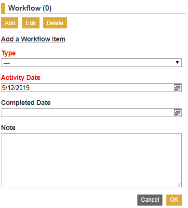Focus the Activity Date field showing 9/12/2019
The image size is (188, 208).
88,88
